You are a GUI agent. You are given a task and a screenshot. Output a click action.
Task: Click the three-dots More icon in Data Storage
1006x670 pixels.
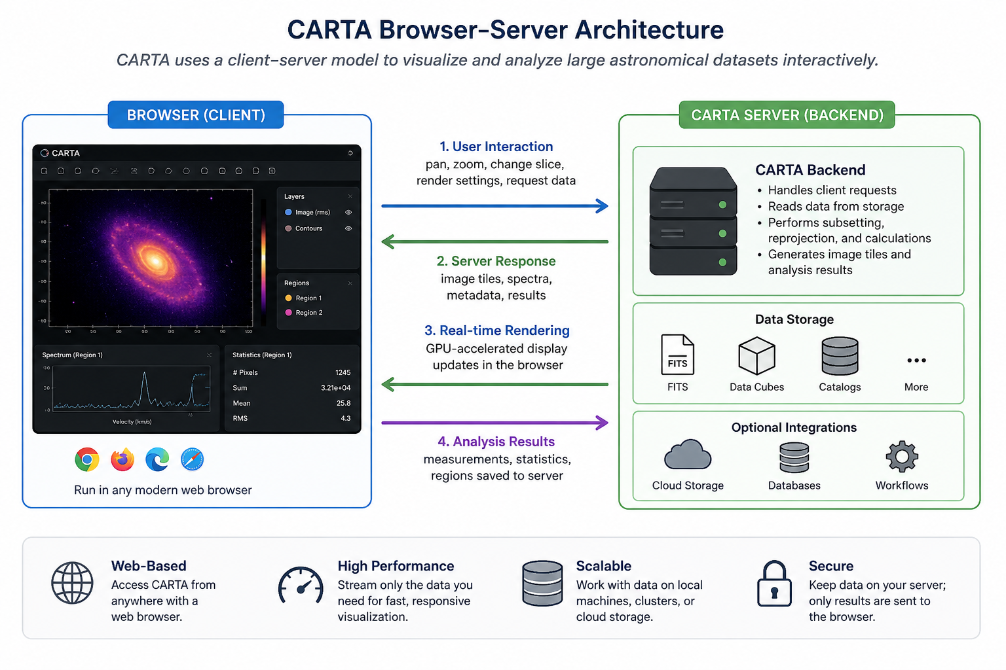point(917,361)
